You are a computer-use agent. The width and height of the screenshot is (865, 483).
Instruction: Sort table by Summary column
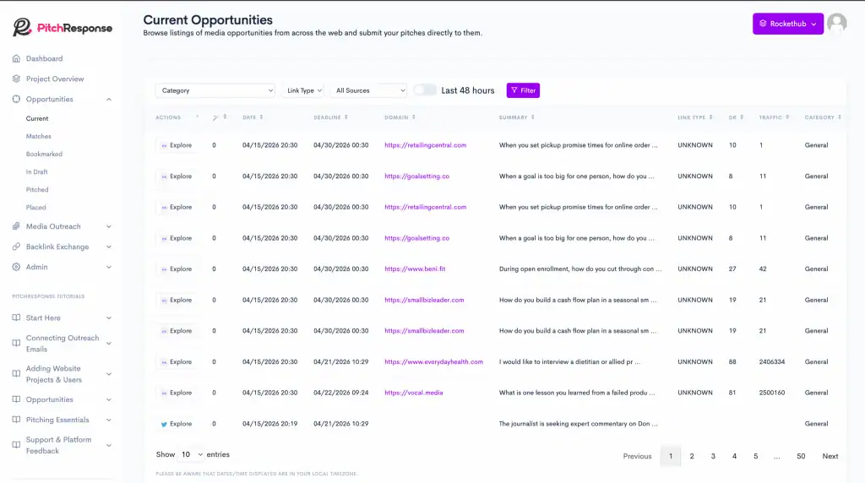click(x=516, y=117)
